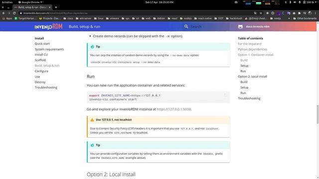Open the Apps shortcut in bookmarks bar
Screen dimensions: 319x179
pyautogui.click(x=7, y=18)
